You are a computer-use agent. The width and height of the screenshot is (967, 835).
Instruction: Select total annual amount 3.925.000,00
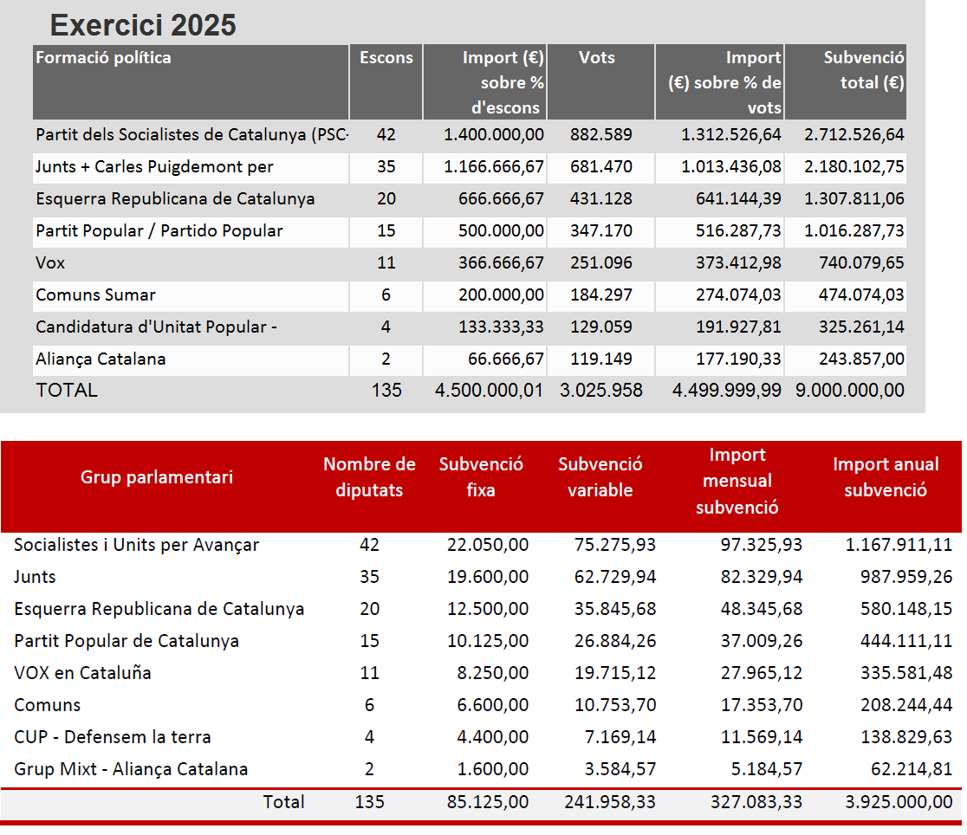(899, 802)
